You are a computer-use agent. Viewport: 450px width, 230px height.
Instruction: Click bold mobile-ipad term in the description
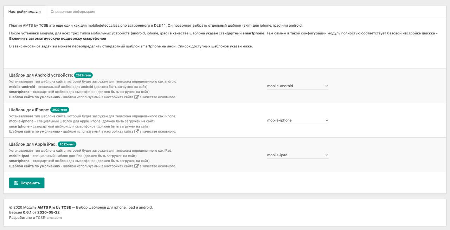tap(19, 156)
